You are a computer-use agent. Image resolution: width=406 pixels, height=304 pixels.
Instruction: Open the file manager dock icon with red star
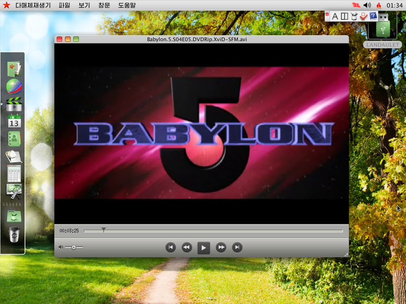[x=14, y=69]
